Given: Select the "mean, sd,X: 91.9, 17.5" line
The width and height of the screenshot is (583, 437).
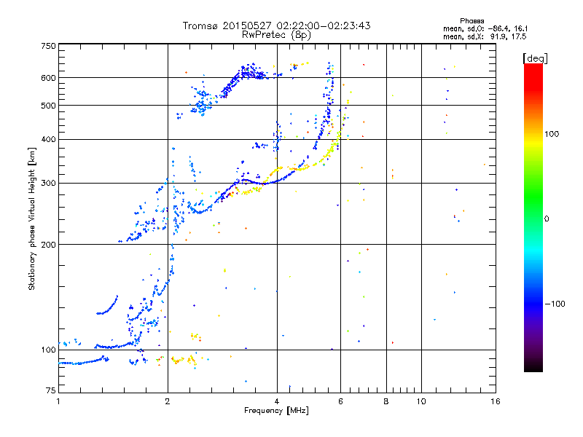Looking at the screenshot, I should point(485,36).
